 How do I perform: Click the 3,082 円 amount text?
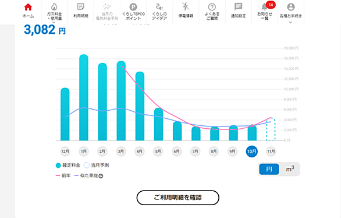tap(45, 30)
